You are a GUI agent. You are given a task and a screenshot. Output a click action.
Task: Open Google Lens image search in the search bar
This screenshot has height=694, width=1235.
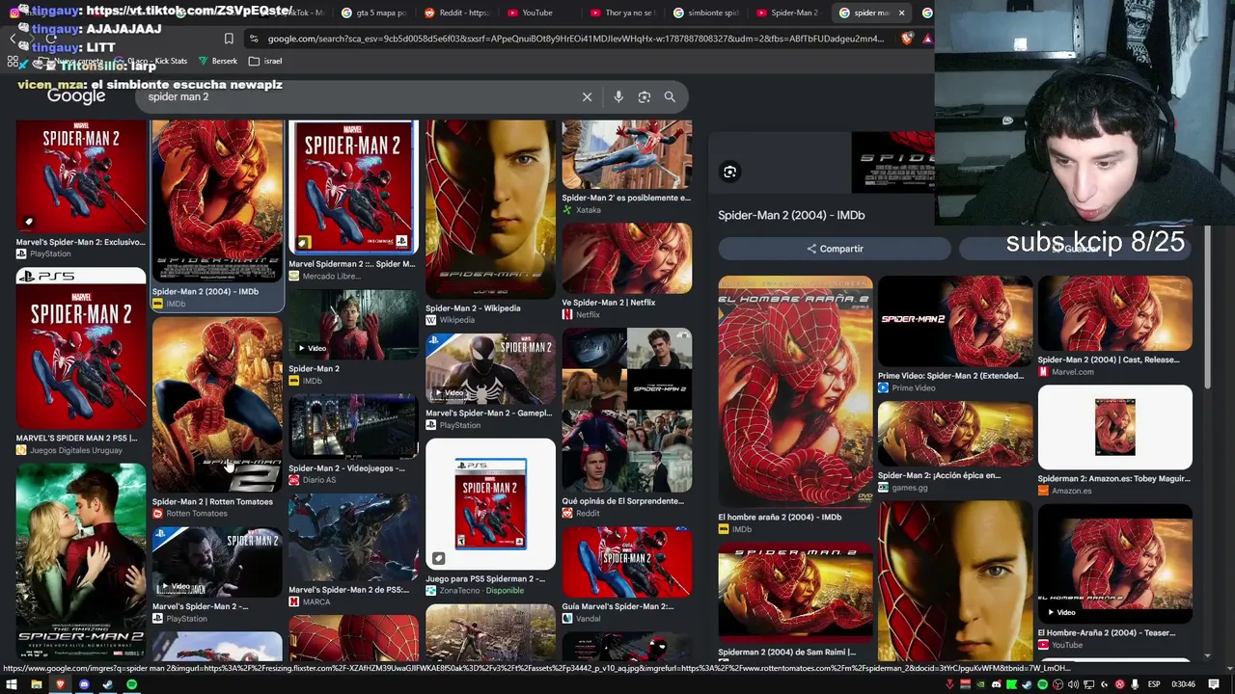[x=645, y=96]
